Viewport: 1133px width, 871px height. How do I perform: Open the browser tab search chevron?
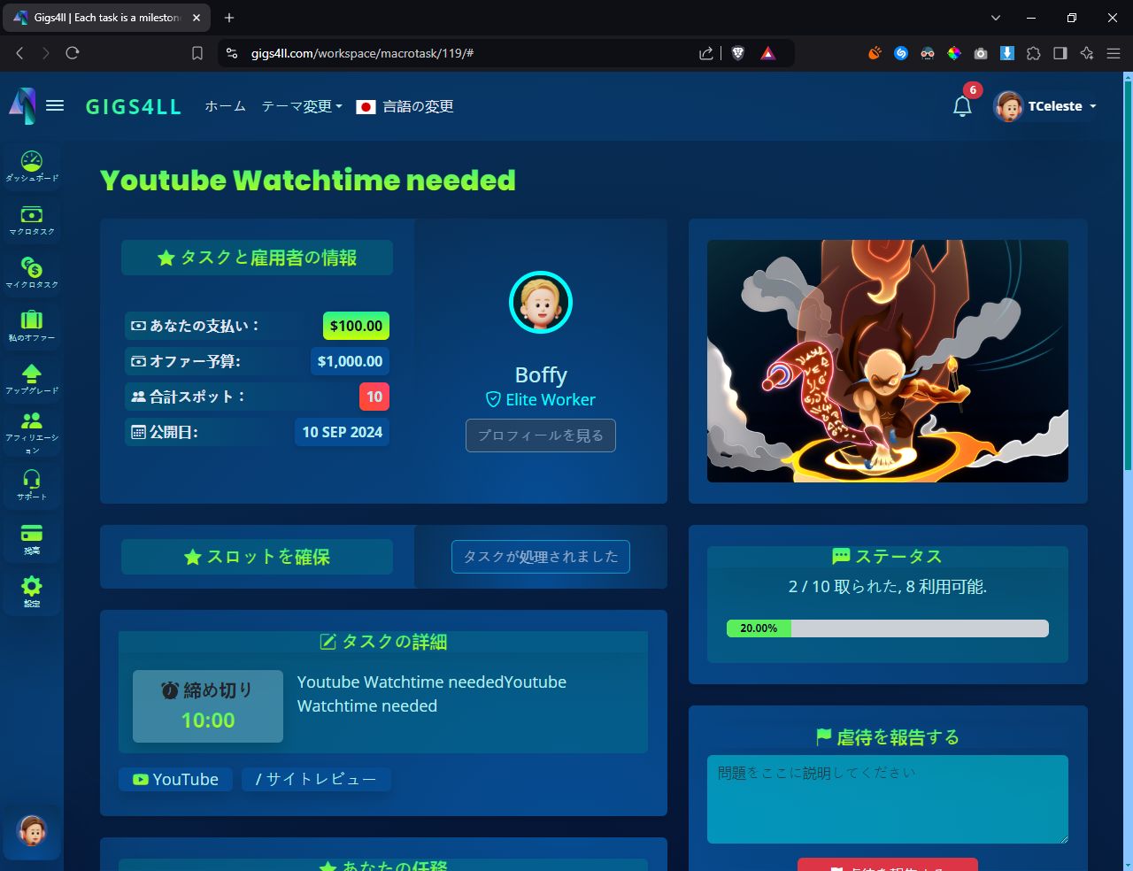point(996,18)
